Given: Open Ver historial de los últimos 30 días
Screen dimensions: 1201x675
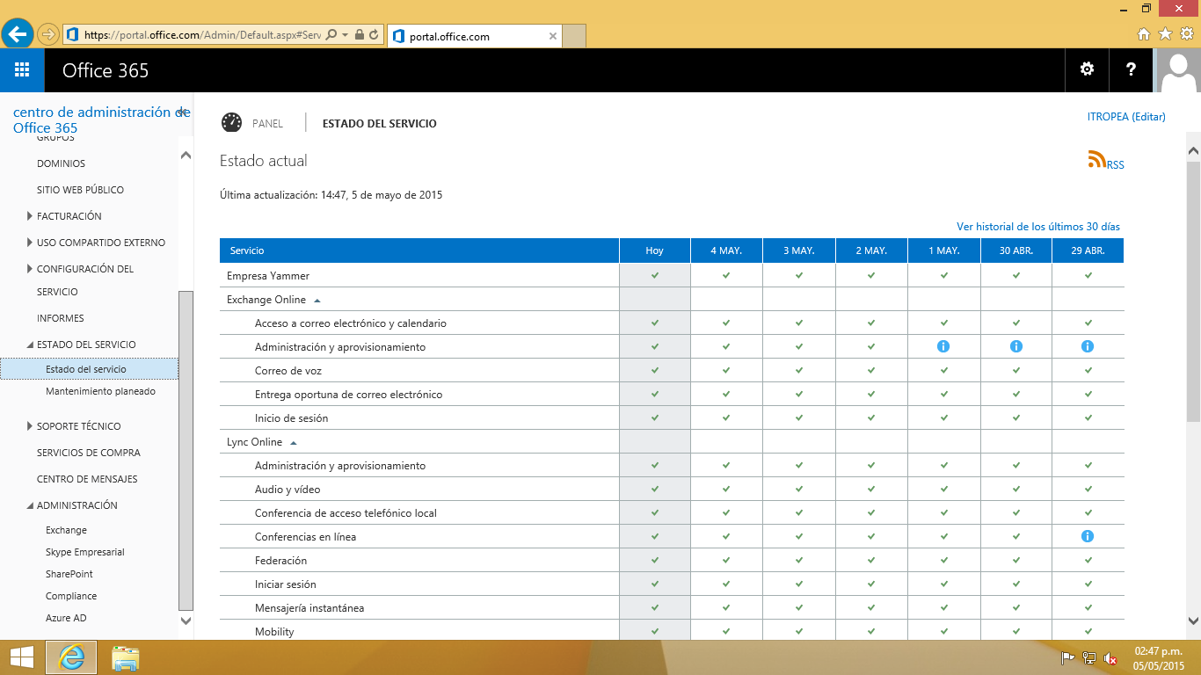Looking at the screenshot, I should pos(1037,227).
